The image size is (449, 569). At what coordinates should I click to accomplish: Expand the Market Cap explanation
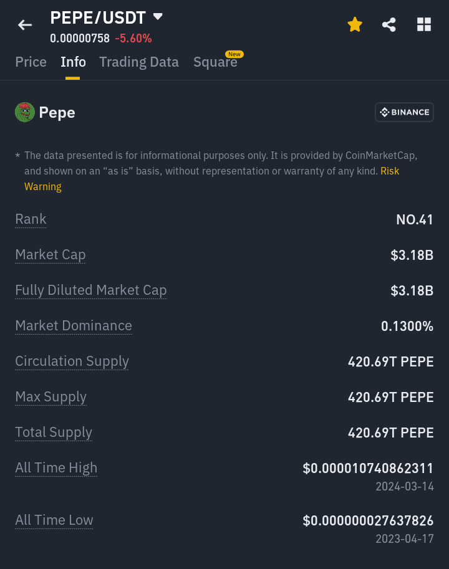point(50,255)
